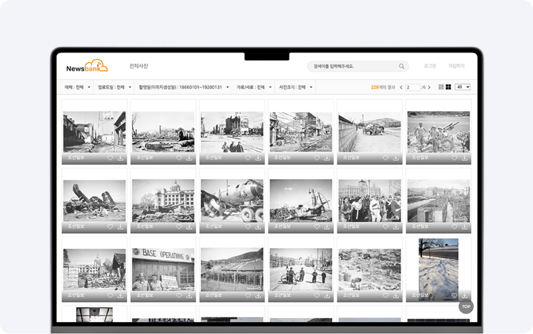Switch to the large grid view
The width and height of the screenshot is (533, 334).
(x=448, y=87)
